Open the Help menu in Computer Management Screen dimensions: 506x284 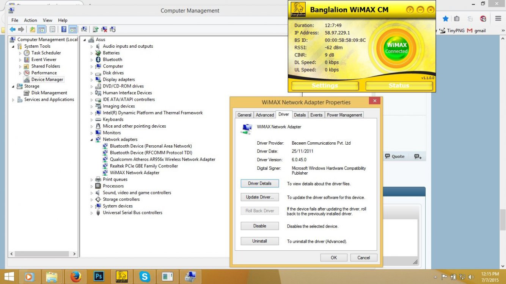point(63,20)
